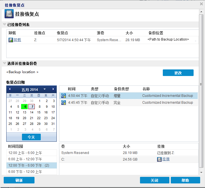
Task: Open the month dropdown next to 五月 2014
Action: click(44, 89)
